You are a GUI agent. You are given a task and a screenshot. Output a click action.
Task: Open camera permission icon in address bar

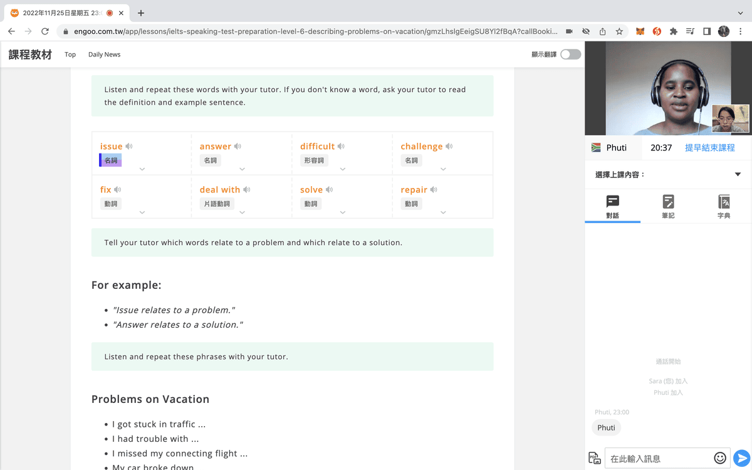click(x=569, y=31)
